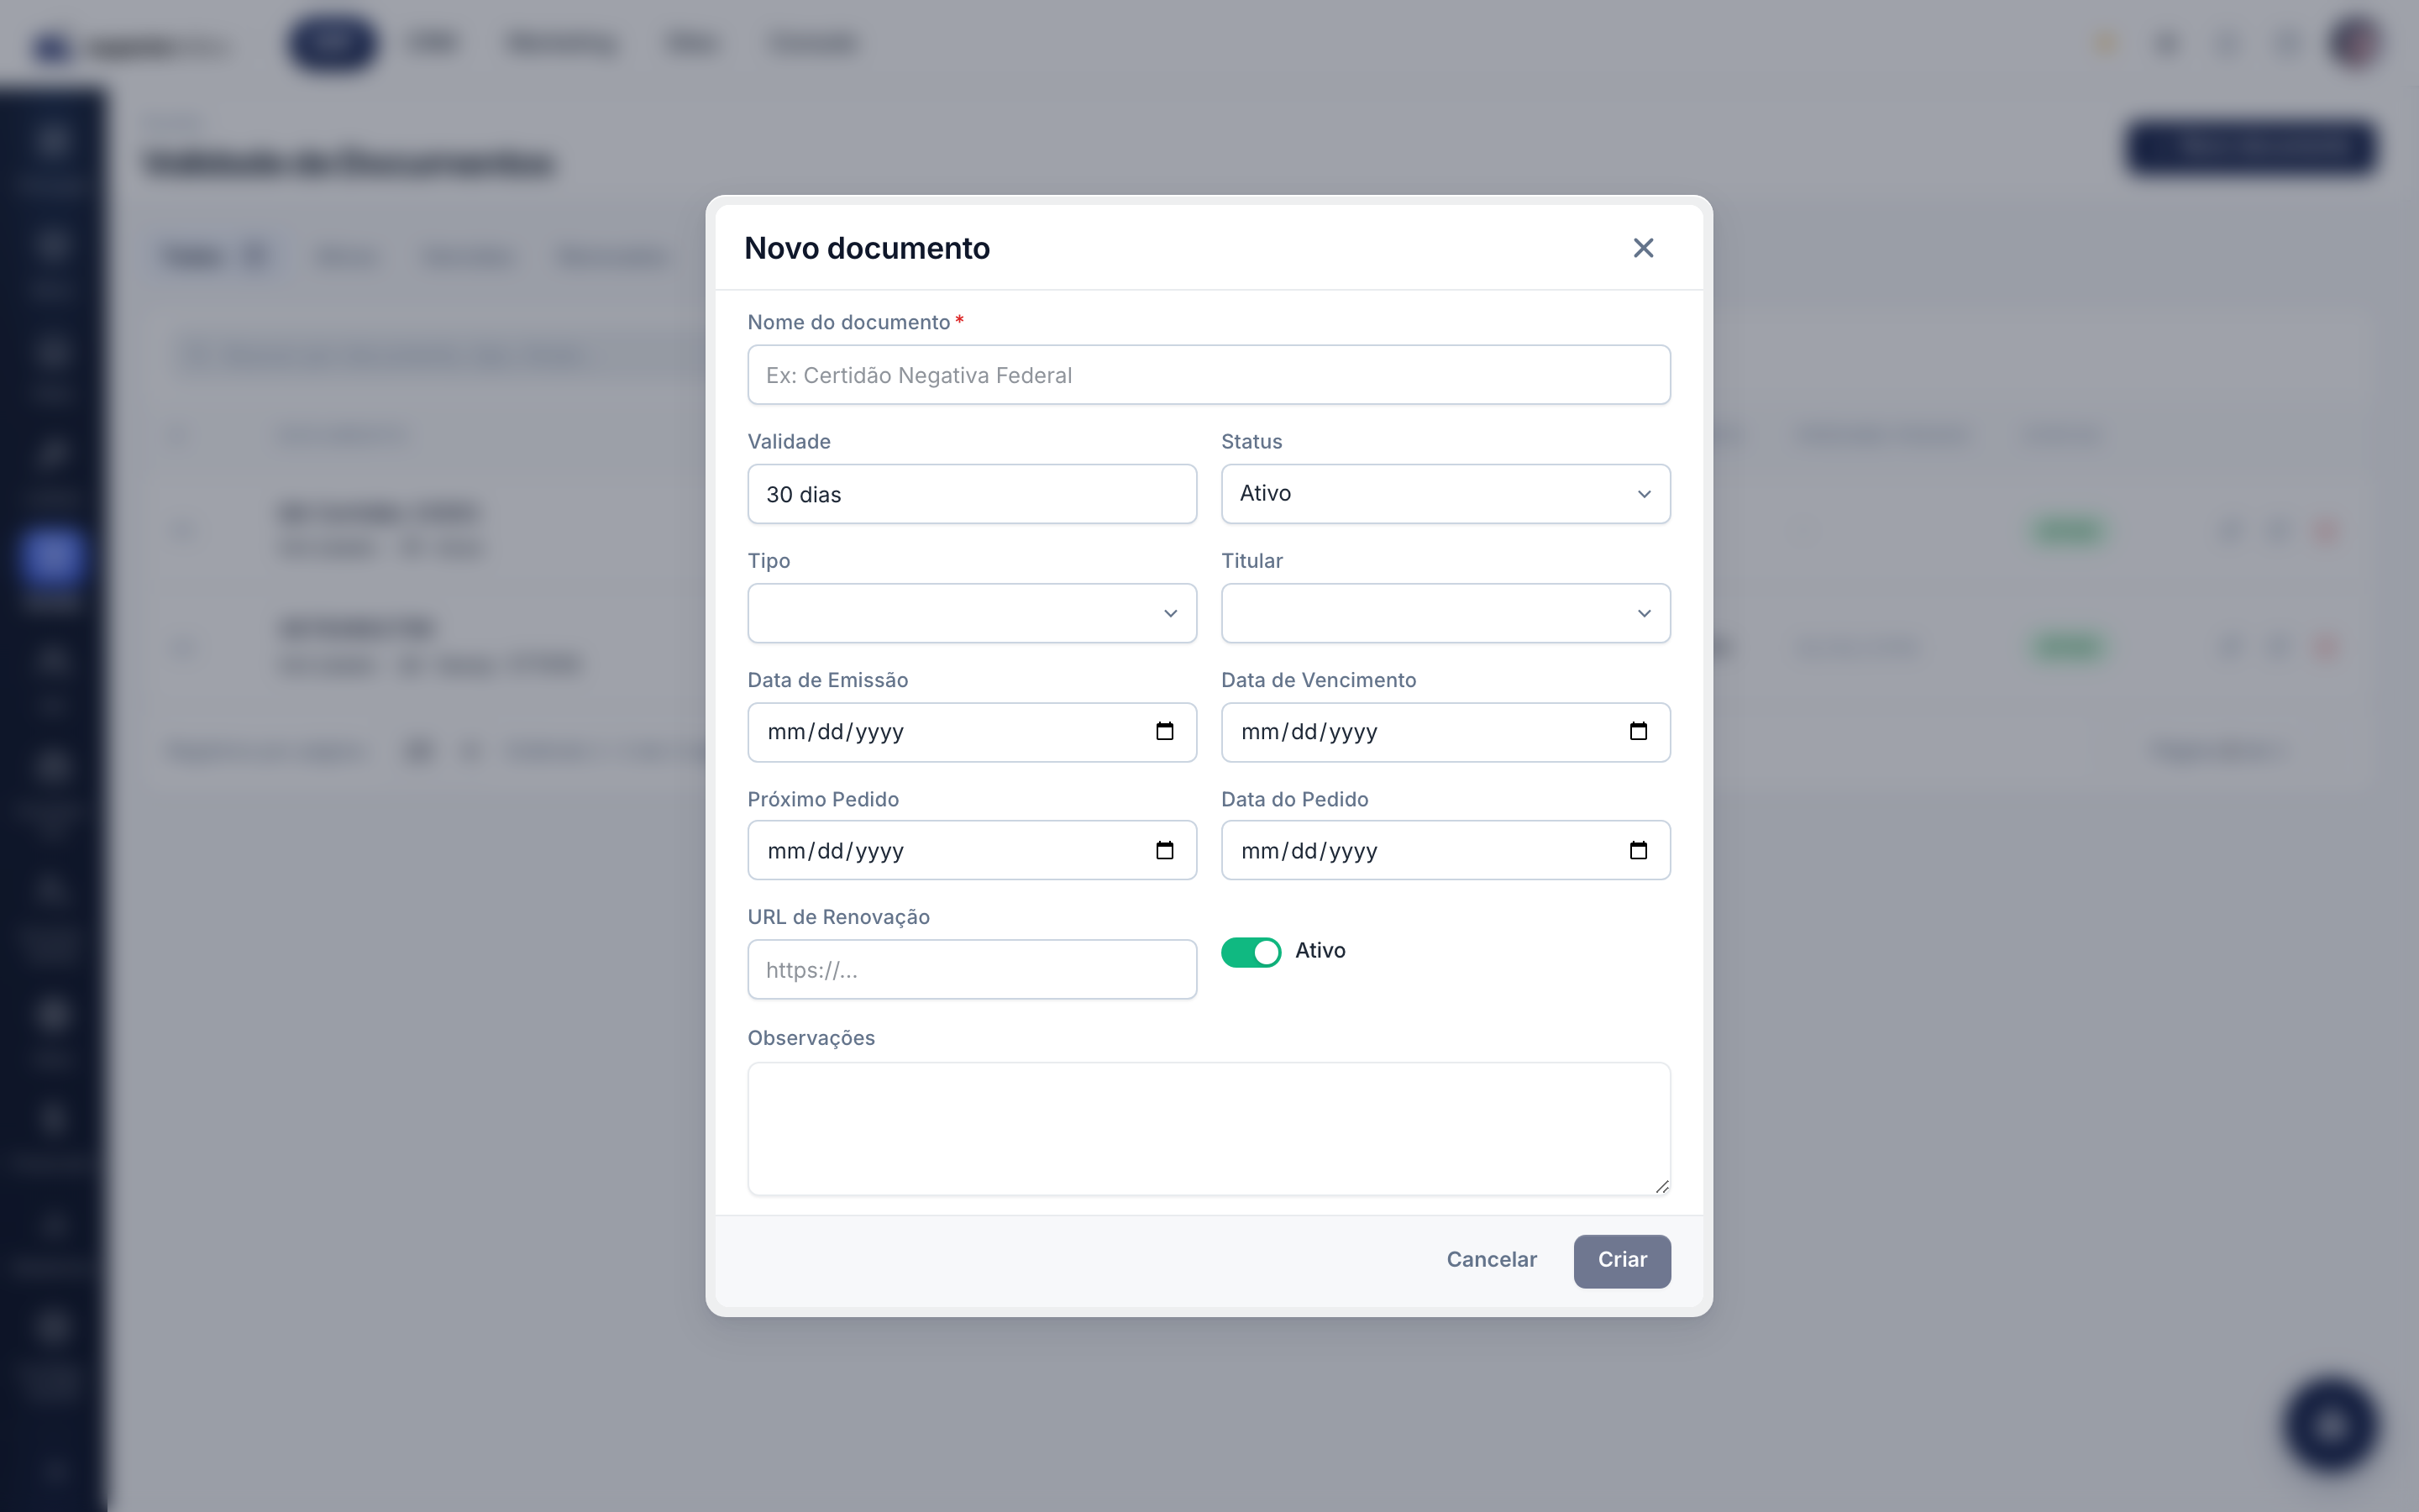2419x1512 pixels.
Task: Open calendar picker for Próximo Pedido
Action: point(1164,850)
